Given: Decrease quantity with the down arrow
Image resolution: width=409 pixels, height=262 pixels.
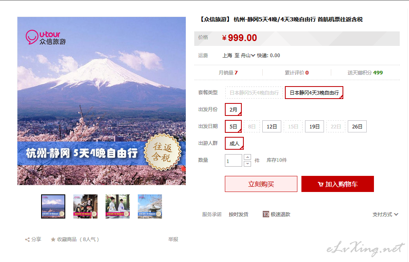Looking at the screenshot, I should coord(247,163).
